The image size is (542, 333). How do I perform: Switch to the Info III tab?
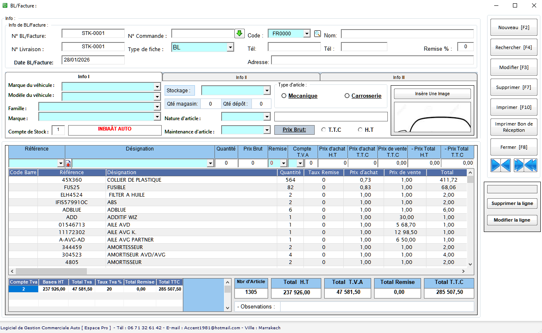pyautogui.click(x=399, y=77)
